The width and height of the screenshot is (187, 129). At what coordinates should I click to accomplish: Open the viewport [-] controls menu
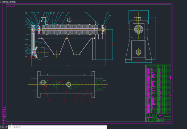(1, 2)
